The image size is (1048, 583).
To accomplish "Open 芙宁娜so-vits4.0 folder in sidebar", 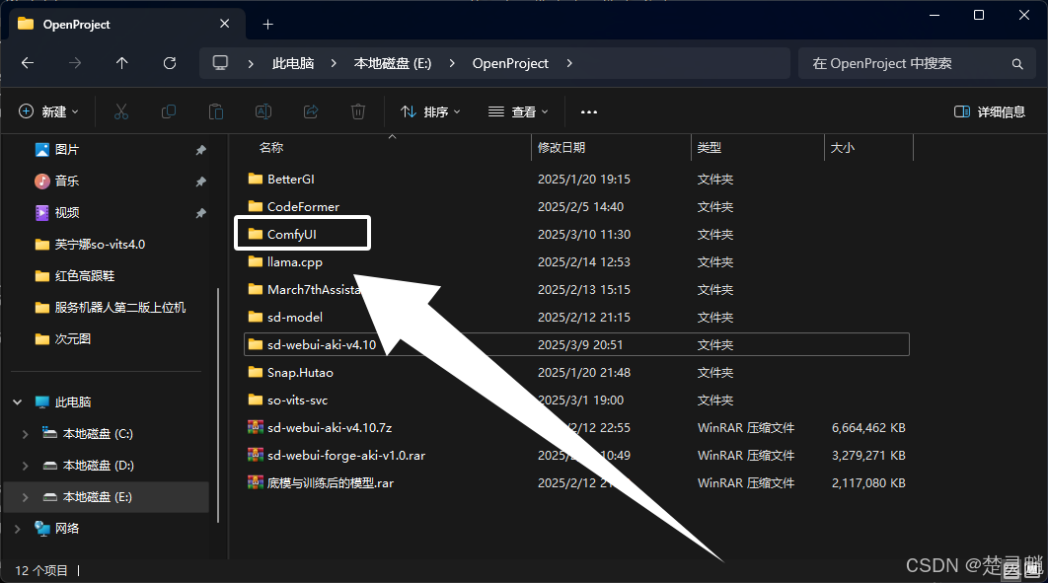I will pyautogui.click(x=100, y=245).
